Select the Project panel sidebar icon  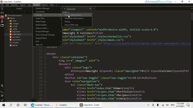click(2, 17)
